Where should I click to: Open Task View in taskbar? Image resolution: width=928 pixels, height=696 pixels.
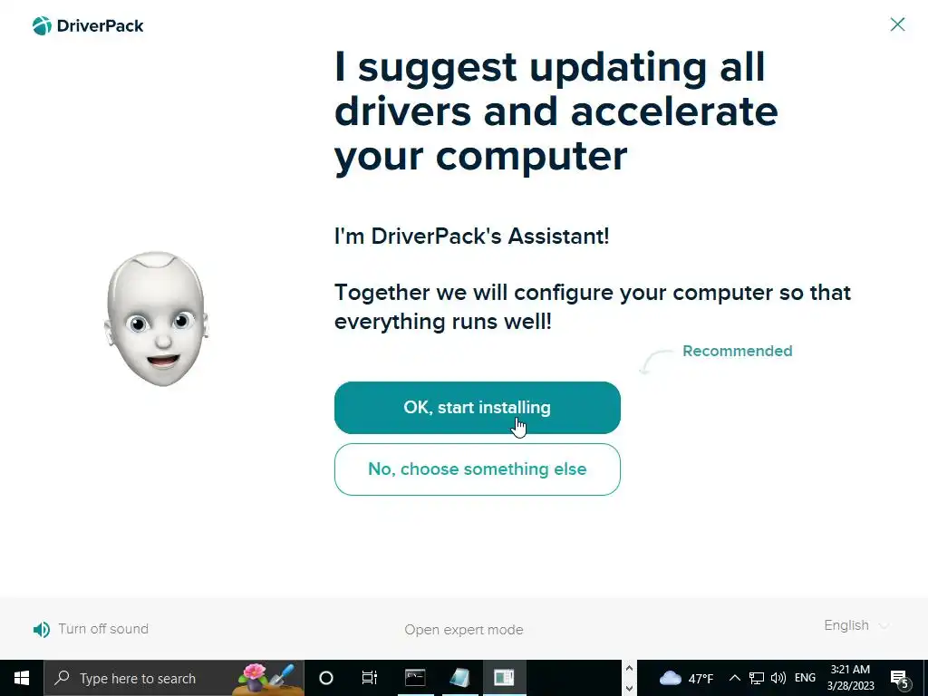coord(370,678)
